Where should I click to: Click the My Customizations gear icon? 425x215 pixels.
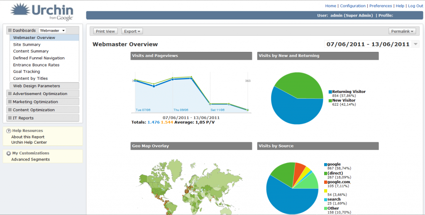9,153
